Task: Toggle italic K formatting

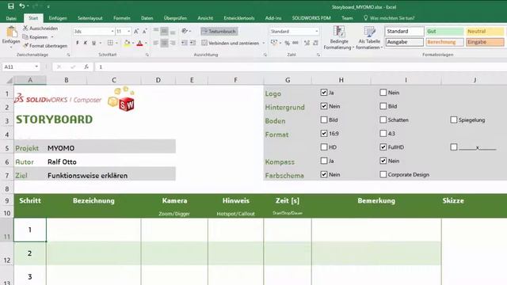Action: [86, 43]
